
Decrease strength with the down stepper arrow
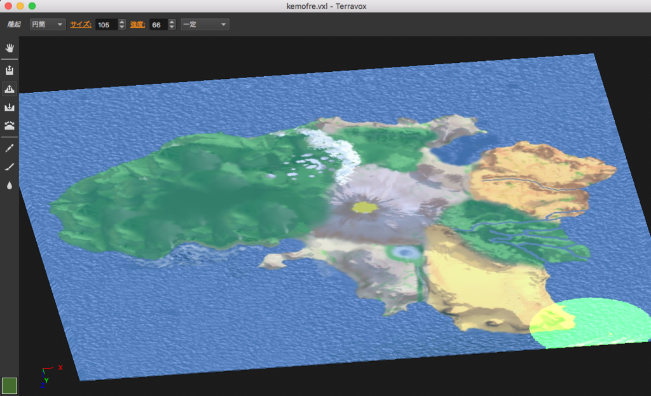coord(172,27)
